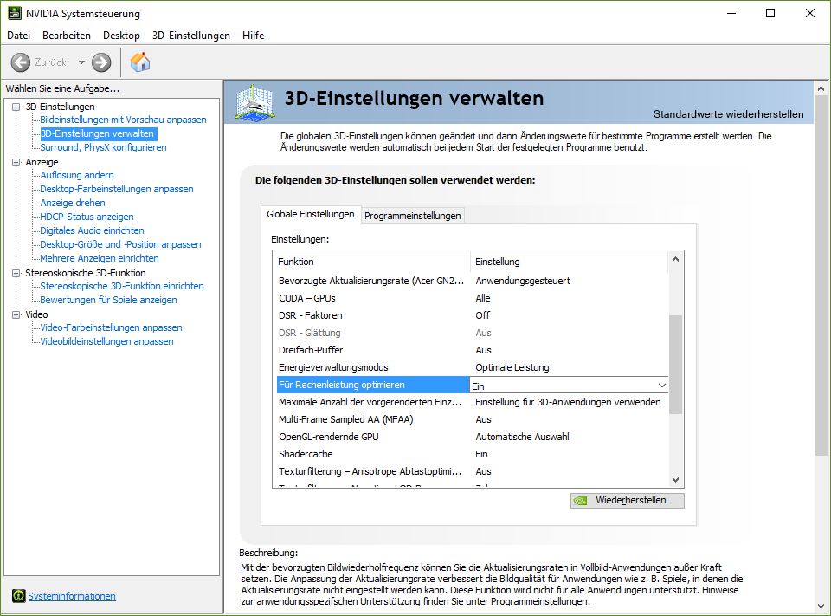
Task: Collapse the Stereoskopische 3D-Funktion tree node
Action: (x=16, y=273)
